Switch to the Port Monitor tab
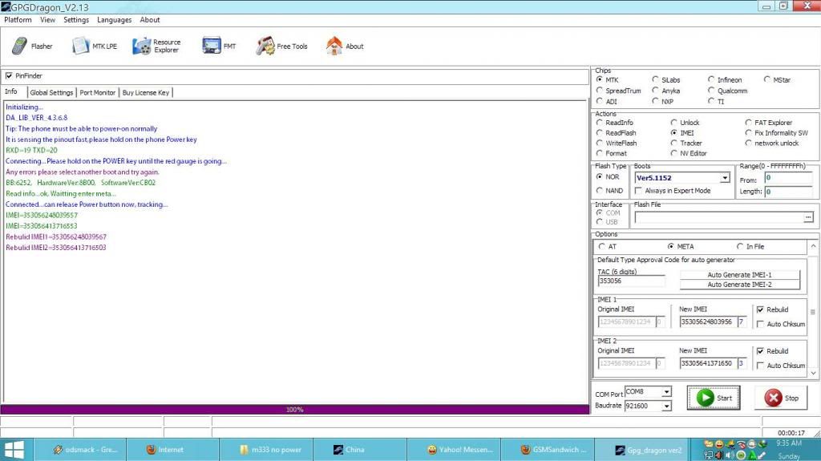 click(x=98, y=93)
